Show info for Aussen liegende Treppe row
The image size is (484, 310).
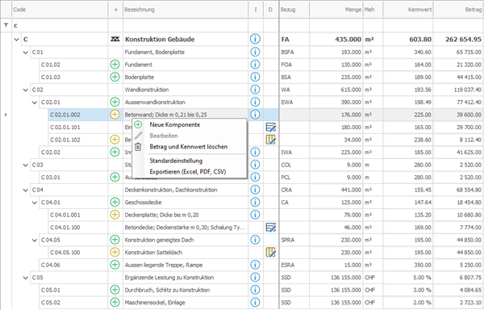[255, 265]
